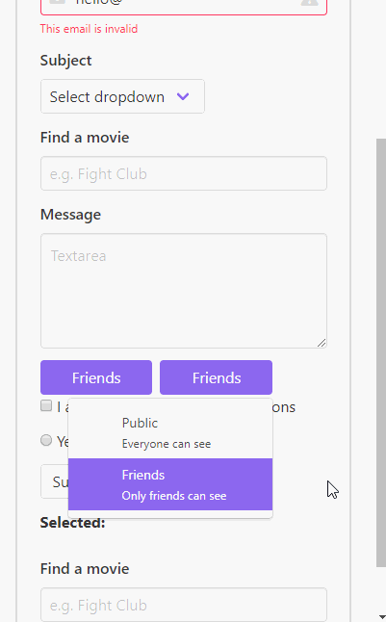Screen dimensions: 386x622
Task: Open the right Friends dropdown button
Action: 217,377
